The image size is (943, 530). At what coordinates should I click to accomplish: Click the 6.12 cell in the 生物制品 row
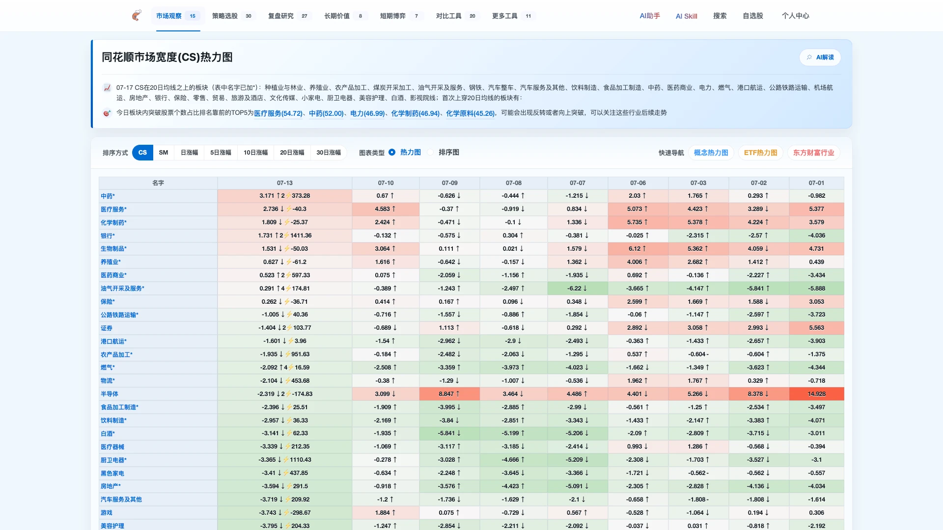coord(638,249)
